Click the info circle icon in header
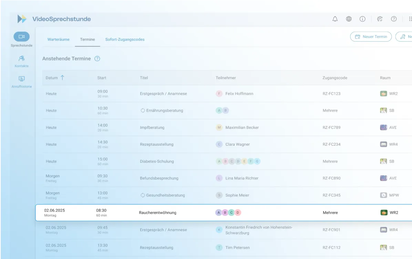This screenshot has height=259, width=412. (x=362, y=19)
